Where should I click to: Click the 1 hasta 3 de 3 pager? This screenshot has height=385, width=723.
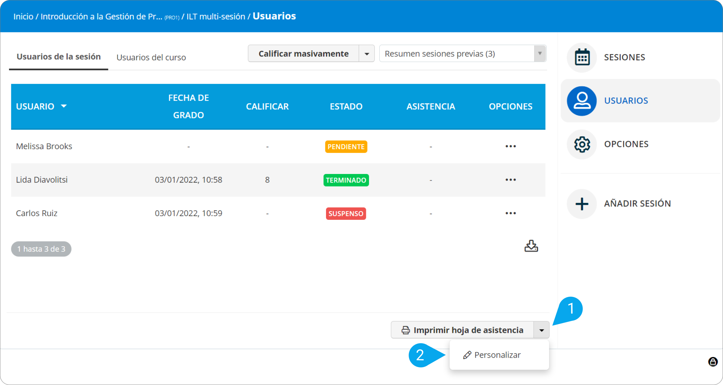41,249
